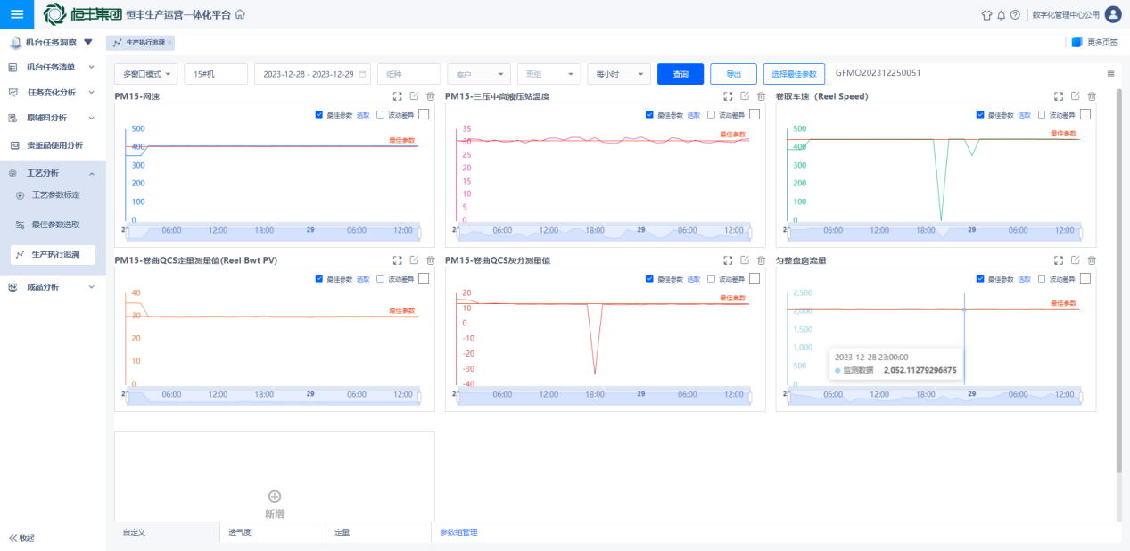Click the 参数组管理 link
This screenshot has width=1130, height=551.
(459, 532)
